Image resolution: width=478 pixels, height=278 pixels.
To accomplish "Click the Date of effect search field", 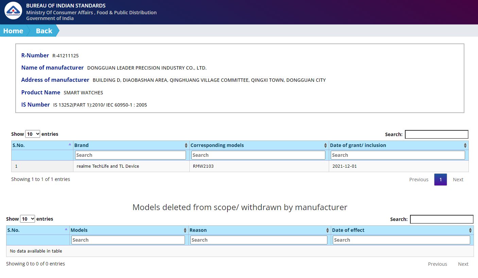I will 402,240.
